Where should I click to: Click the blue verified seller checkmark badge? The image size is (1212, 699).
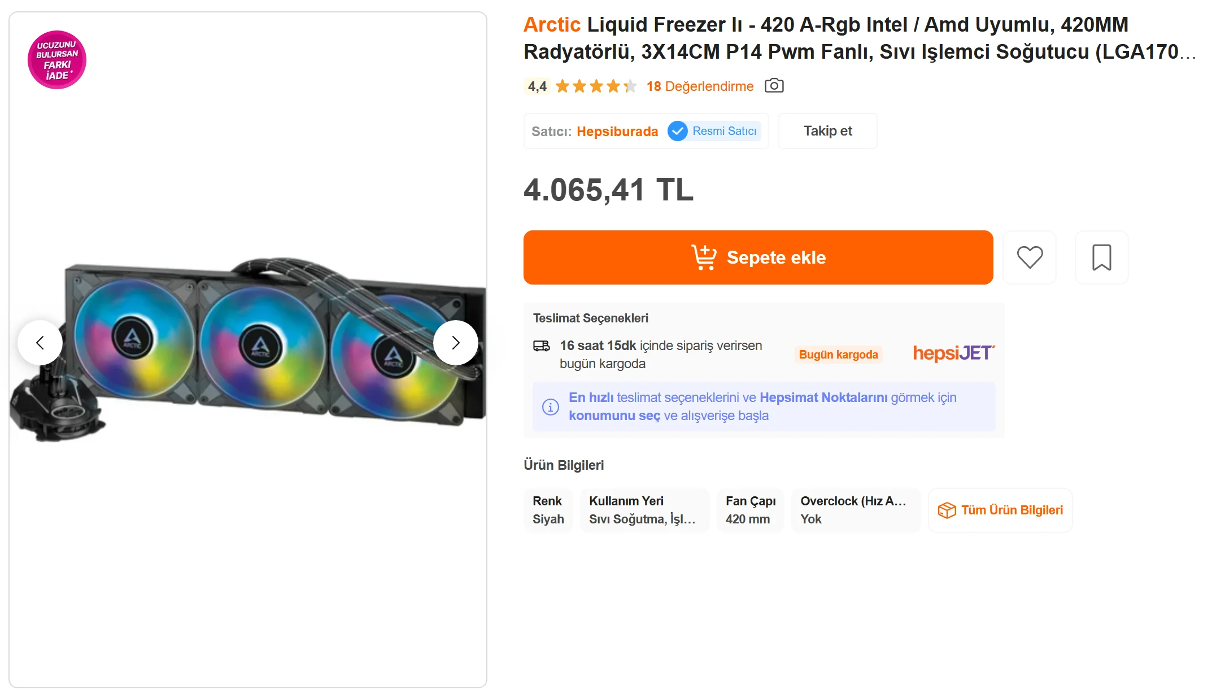(x=677, y=131)
